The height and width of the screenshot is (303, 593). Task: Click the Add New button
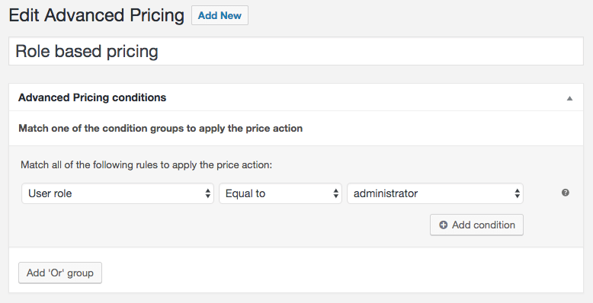(220, 15)
